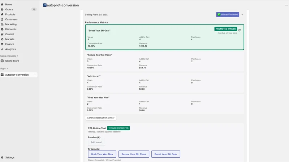Click the autopilot-conversion logo in header

[x=45, y=5]
